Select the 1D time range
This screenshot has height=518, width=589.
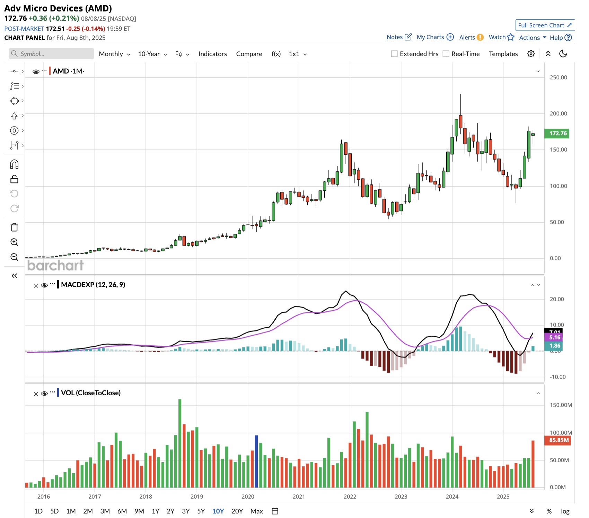38,511
